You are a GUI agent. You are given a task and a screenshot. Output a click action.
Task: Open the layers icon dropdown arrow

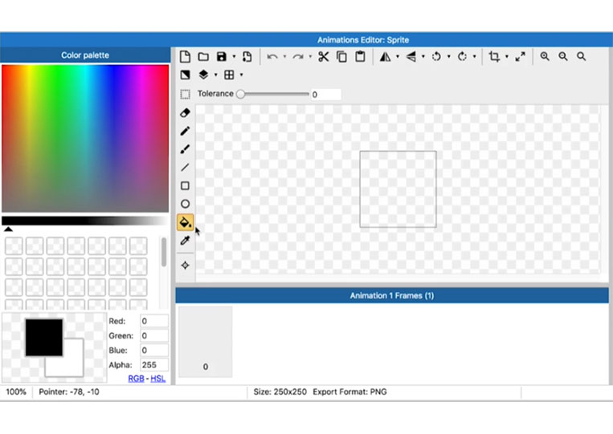pos(215,75)
